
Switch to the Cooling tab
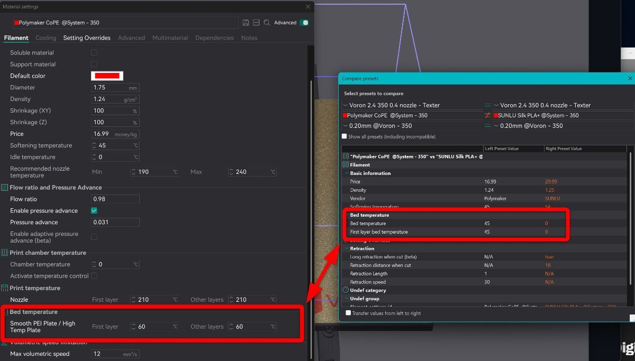tap(46, 38)
